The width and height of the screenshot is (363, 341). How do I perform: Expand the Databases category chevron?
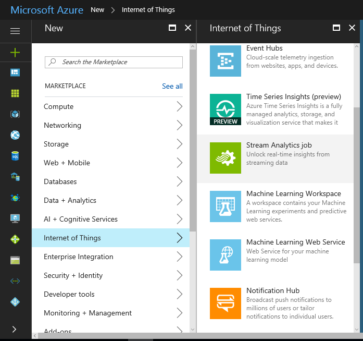(x=180, y=181)
